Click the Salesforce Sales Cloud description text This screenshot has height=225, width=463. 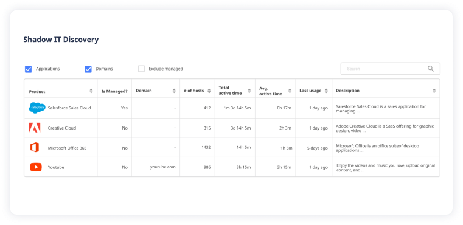(381, 109)
